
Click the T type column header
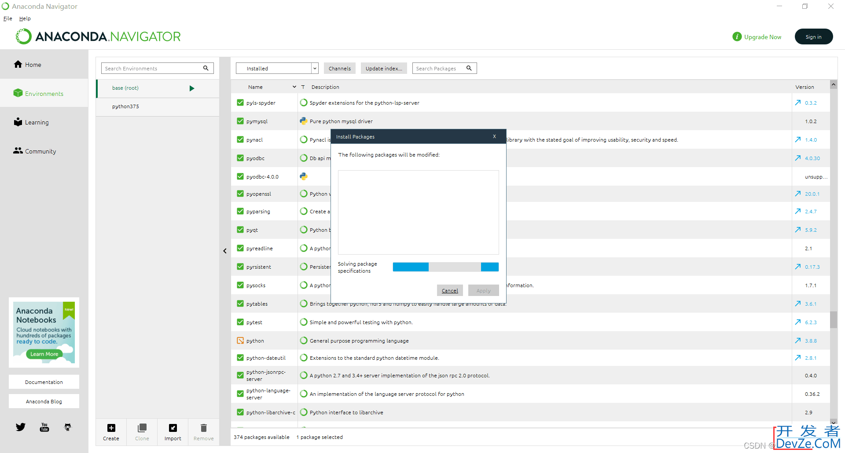click(303, 87)
